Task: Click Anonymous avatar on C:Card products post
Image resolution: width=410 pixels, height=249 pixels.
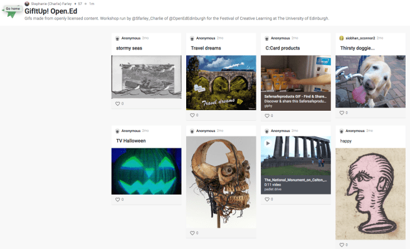Action: click(x=266, y=38)
